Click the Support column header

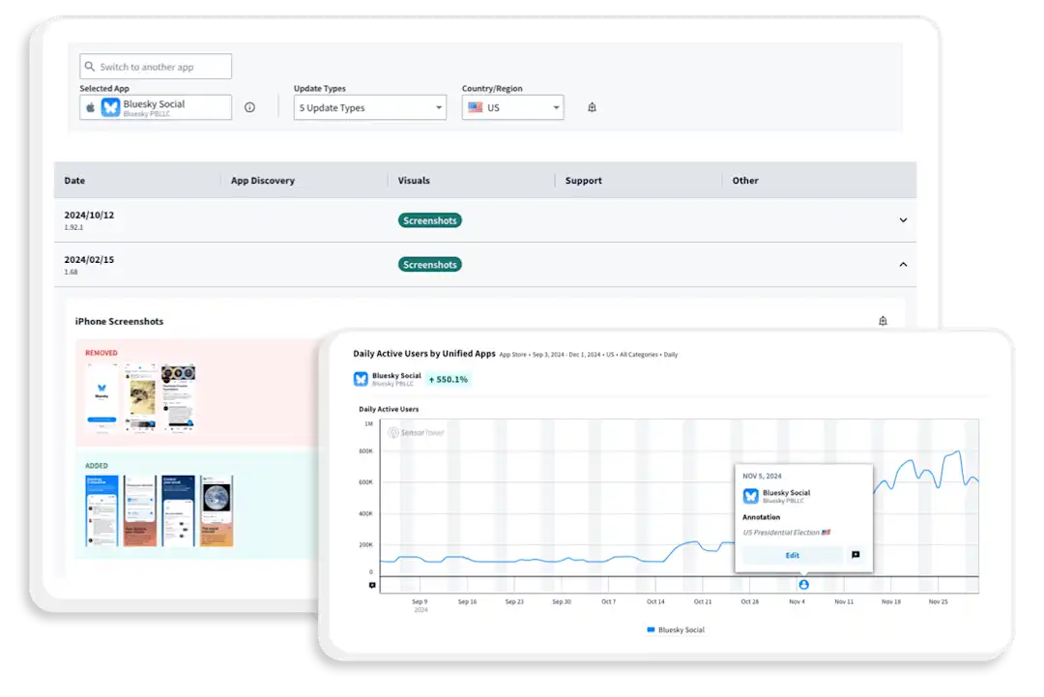click(583, 181)
